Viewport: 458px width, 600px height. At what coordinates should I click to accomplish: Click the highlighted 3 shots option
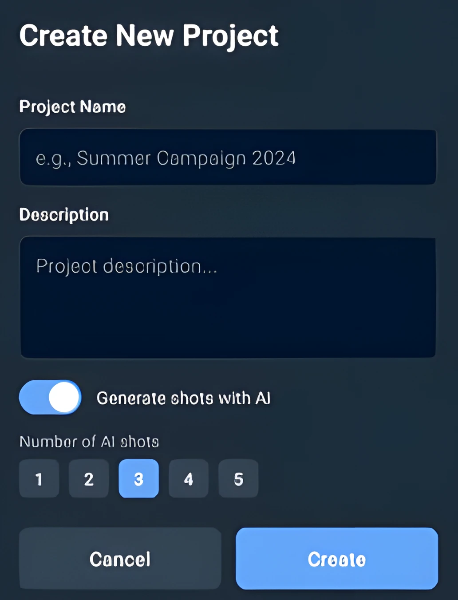point(139,478)
